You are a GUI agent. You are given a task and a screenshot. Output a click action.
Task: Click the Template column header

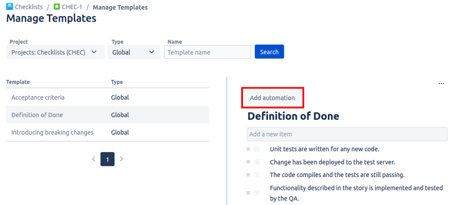tap(18, 82)
